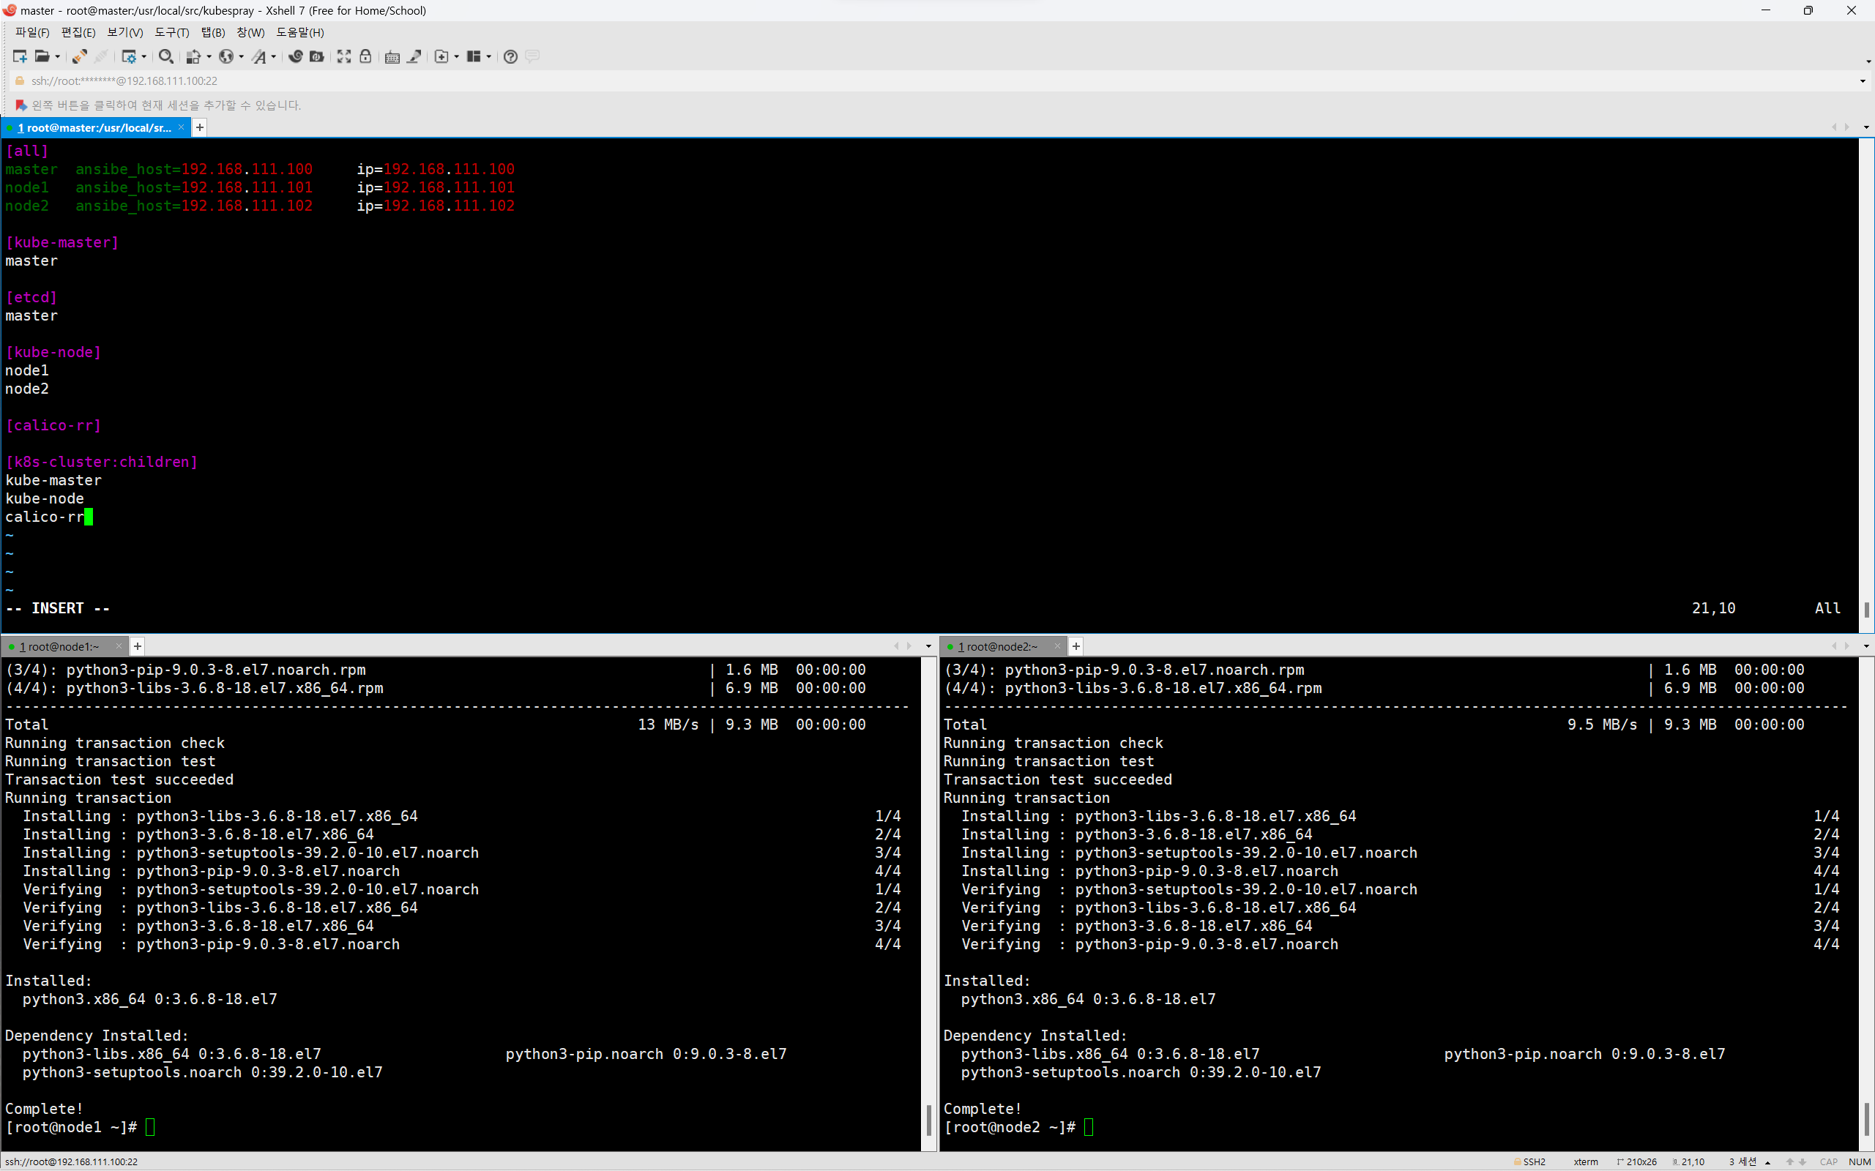Toggle full screen mode icon
This screenshot has width=1875, height=1171.
point(344,56)
